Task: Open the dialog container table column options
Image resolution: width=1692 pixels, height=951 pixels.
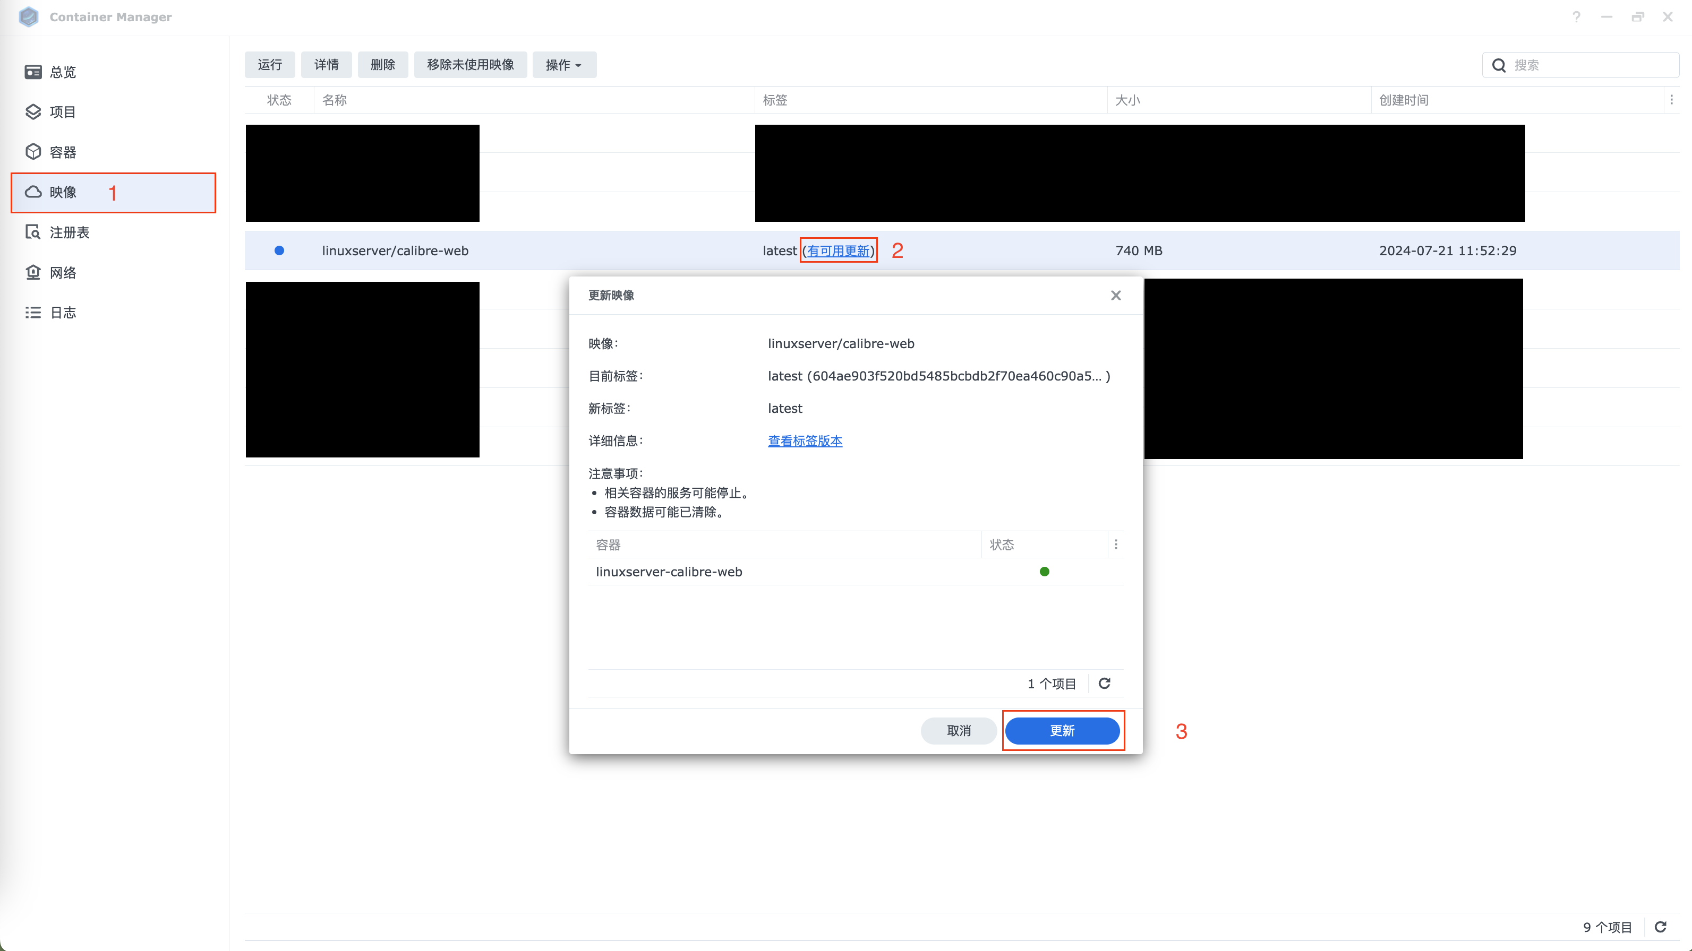Action: coord(1115,544)
